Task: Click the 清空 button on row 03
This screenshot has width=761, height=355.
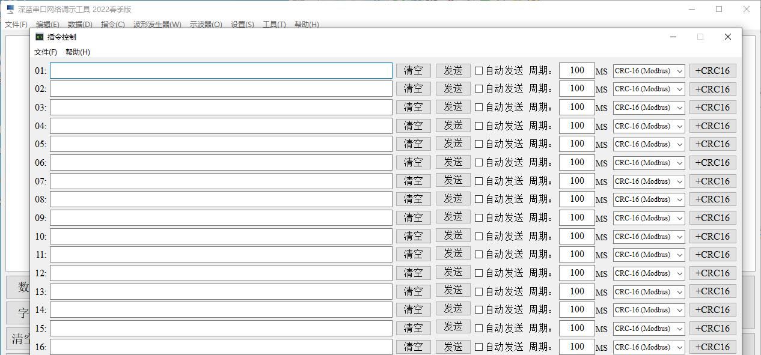Action: [x=413, y=107]
